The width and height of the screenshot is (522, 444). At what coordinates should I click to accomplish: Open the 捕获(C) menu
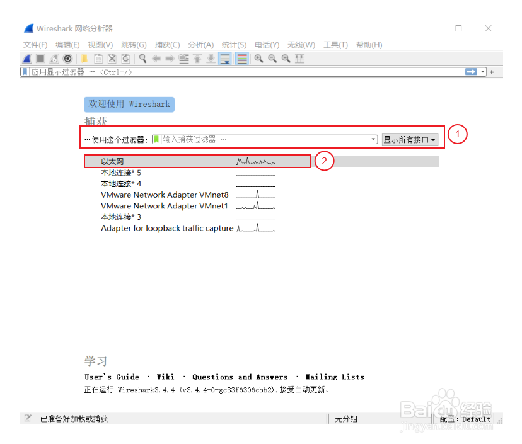click(x=168, y=45)
